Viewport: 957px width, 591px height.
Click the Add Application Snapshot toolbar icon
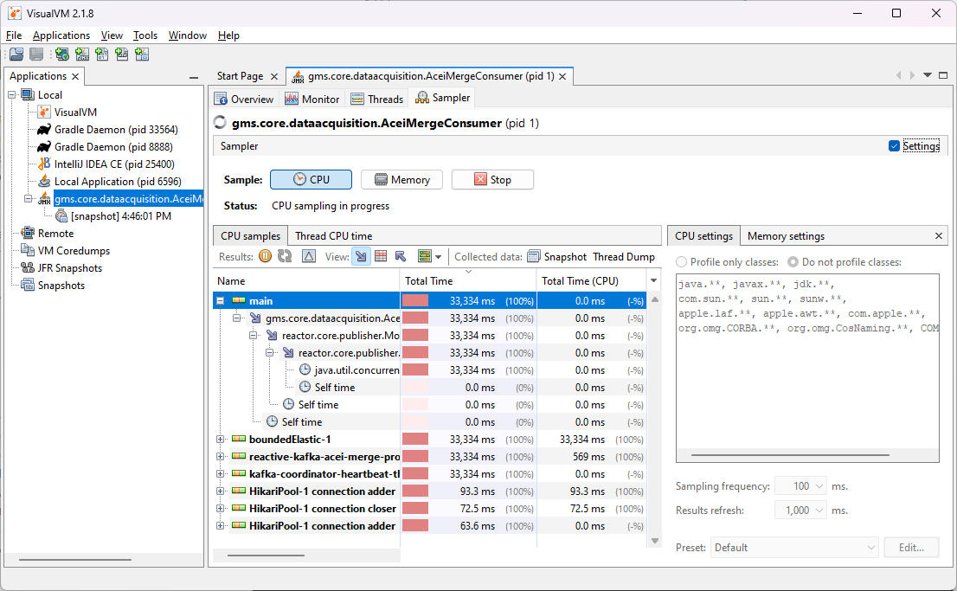(x=142, y=55)
